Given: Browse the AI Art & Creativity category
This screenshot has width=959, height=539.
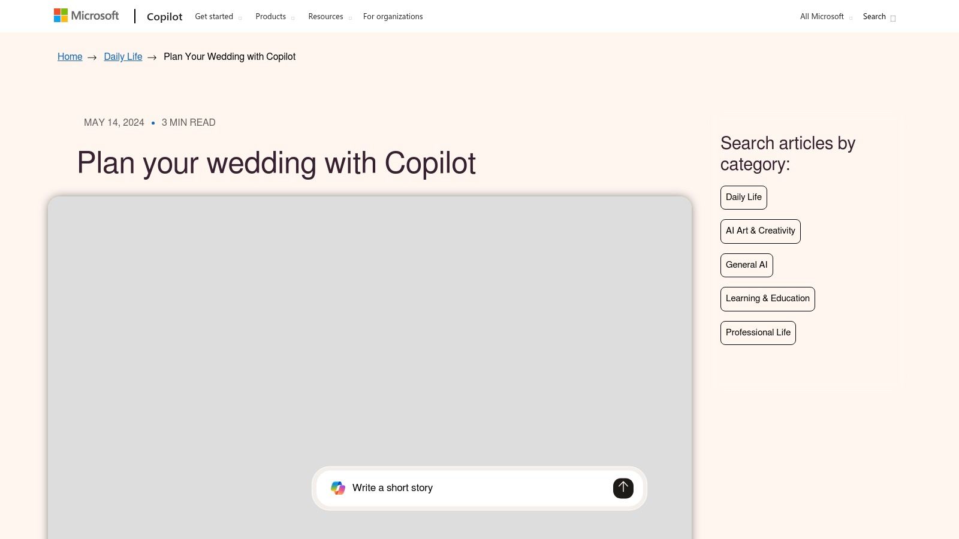Looking at the screenshot, I should (760, 231).
